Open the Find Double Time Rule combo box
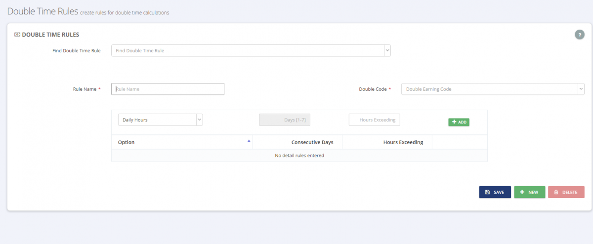 click(x=251, y=50)
